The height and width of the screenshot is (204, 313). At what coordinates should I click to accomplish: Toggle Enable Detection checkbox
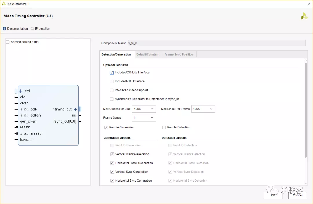[x=164, y=128]
